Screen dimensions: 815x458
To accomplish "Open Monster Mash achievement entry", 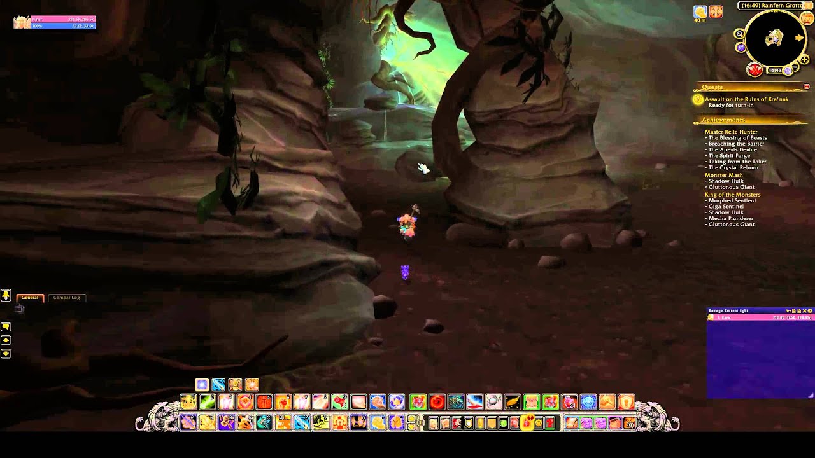I will click(x=724, y=175).
